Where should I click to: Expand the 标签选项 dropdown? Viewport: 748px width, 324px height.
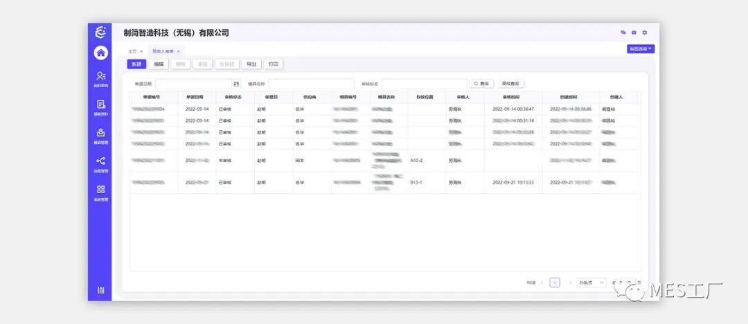[x=641, y=48]
